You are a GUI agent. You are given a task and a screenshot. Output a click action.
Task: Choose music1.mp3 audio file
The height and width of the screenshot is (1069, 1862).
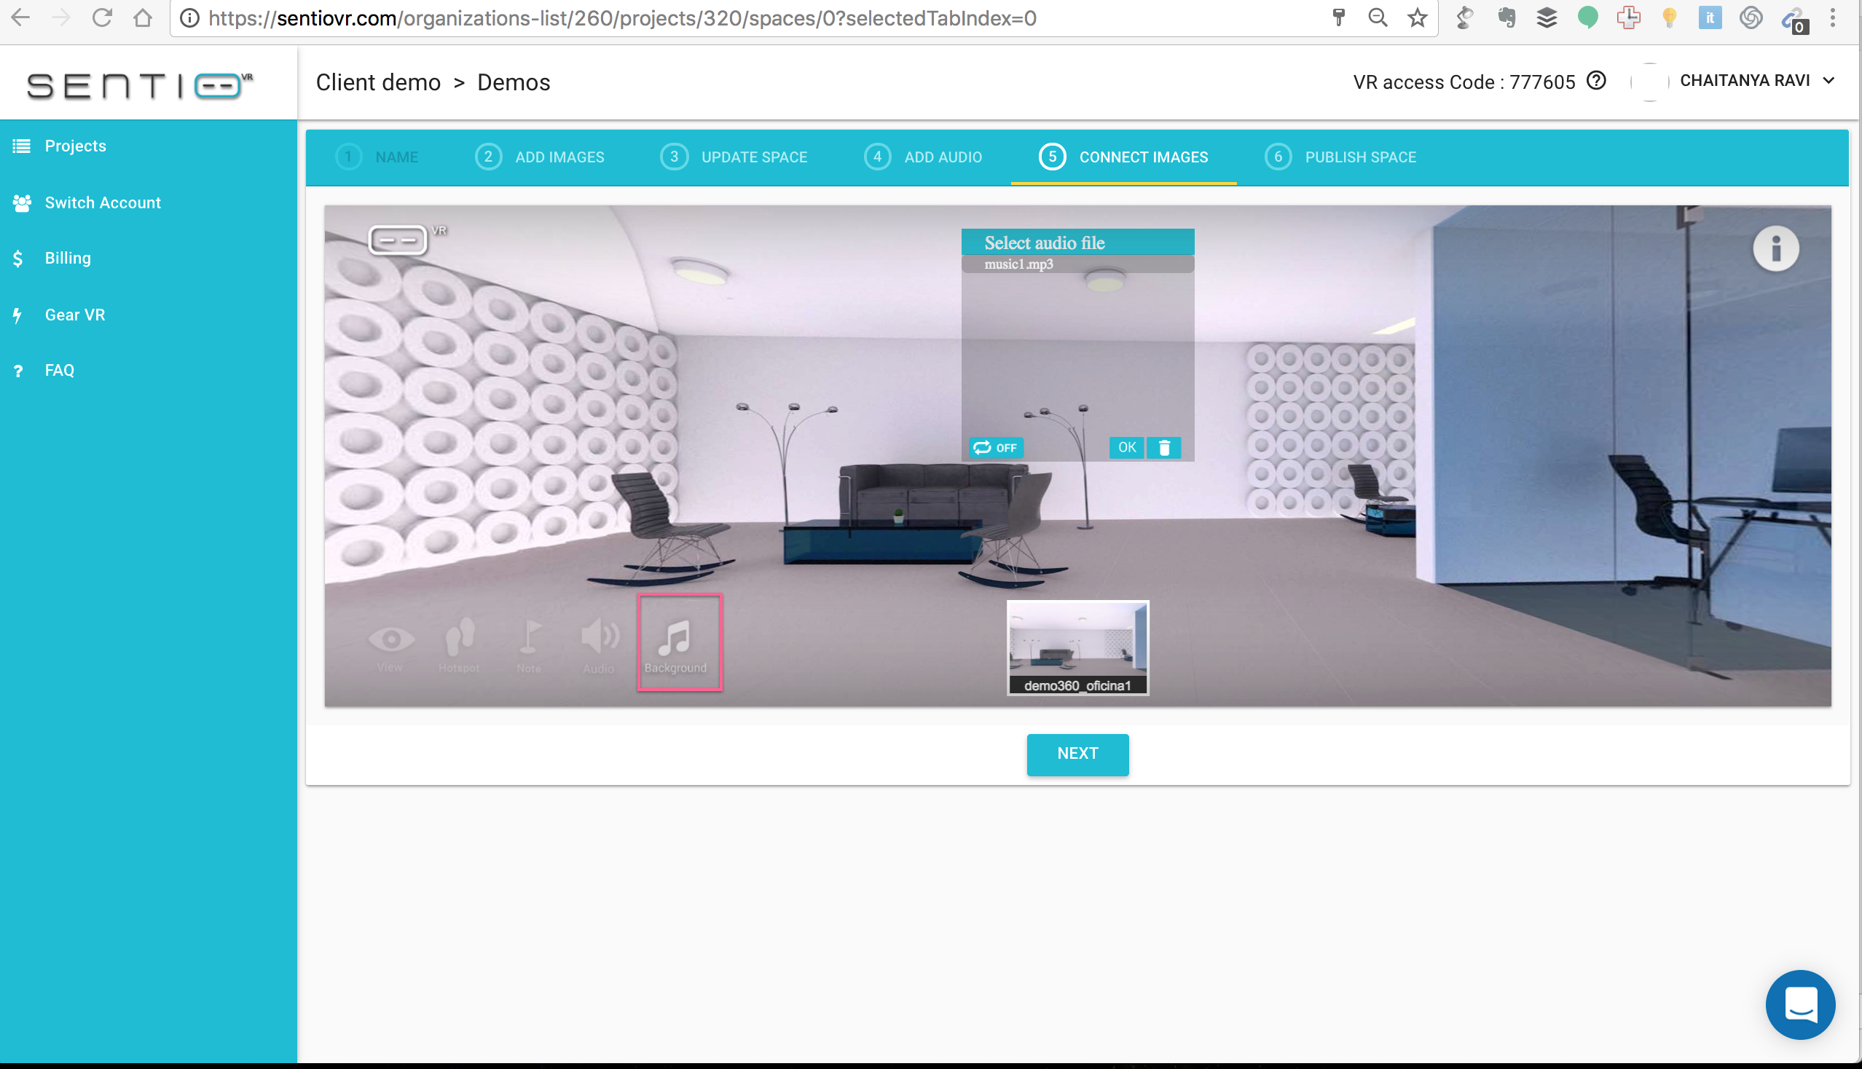pos(1077,264)
